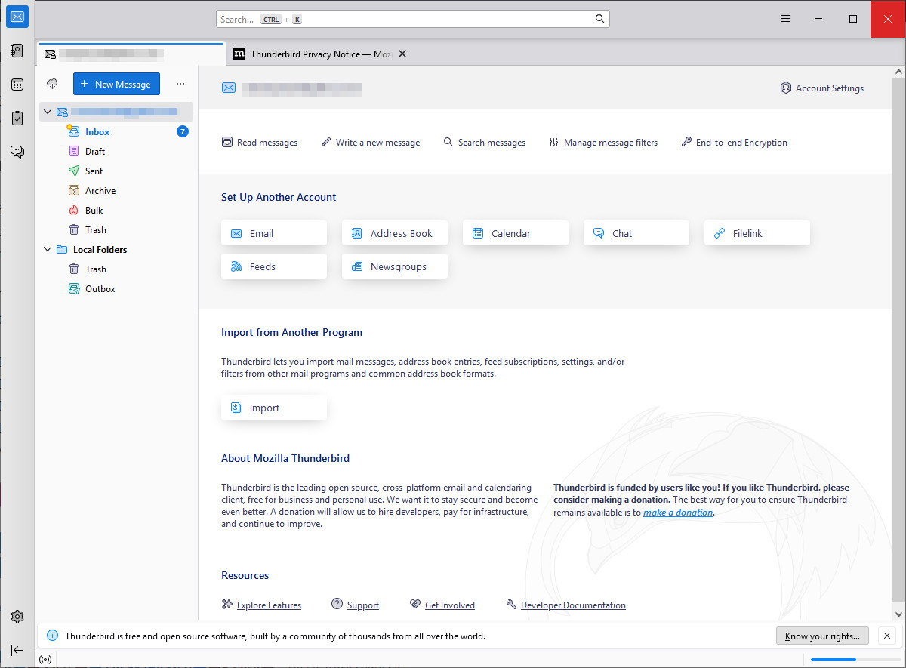The height and width of the screenshot is (668, 906).
Task: Click the scrollbar up arrow
Action: tap(898, 72)
